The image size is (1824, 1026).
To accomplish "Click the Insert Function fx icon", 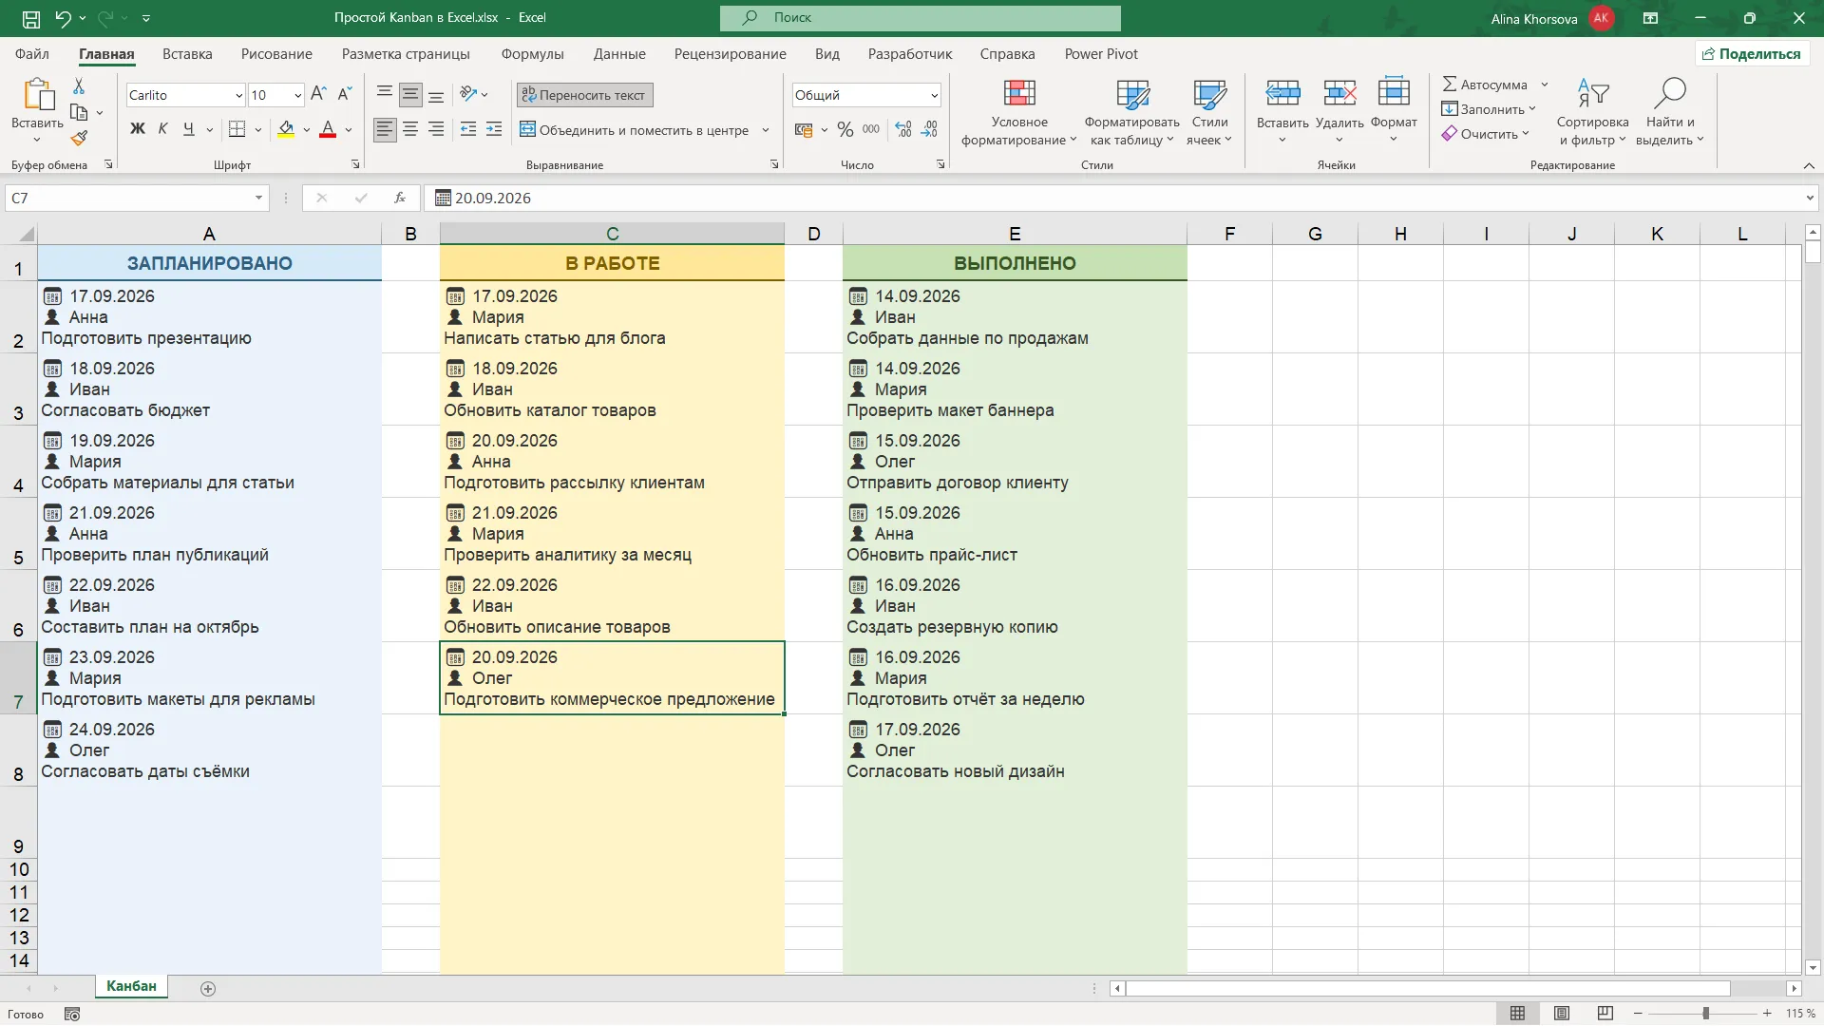I will coord(400,198).
